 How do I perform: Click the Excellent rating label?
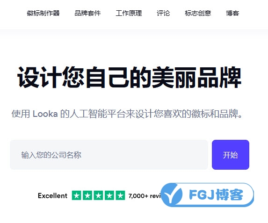53,196
